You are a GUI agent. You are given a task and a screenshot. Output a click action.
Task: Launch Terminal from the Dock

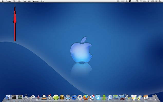14,97
